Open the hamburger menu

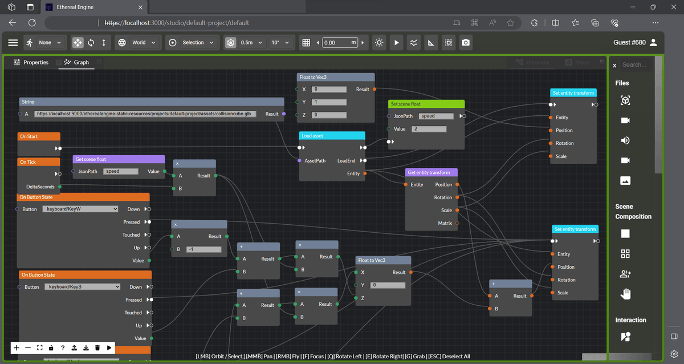pyautogui.click(x=13, y=42)
